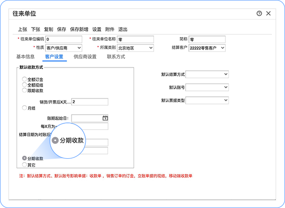Select the 限期收款 radio button
The width and height of the screenshot is (285, 208).
coord(24,90)
